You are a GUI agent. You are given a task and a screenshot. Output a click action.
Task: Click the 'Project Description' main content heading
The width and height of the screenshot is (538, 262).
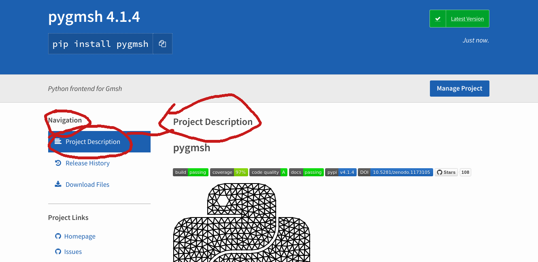(x=213, y=122)
